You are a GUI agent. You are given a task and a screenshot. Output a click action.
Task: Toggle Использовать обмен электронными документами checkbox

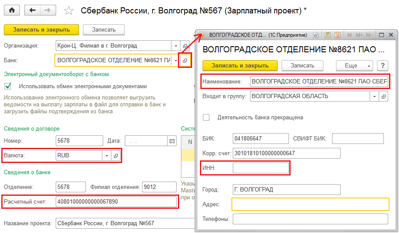[8, 86]
